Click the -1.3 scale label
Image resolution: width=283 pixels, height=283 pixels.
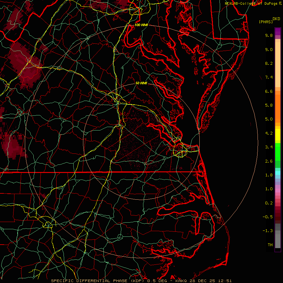[268, 231]
